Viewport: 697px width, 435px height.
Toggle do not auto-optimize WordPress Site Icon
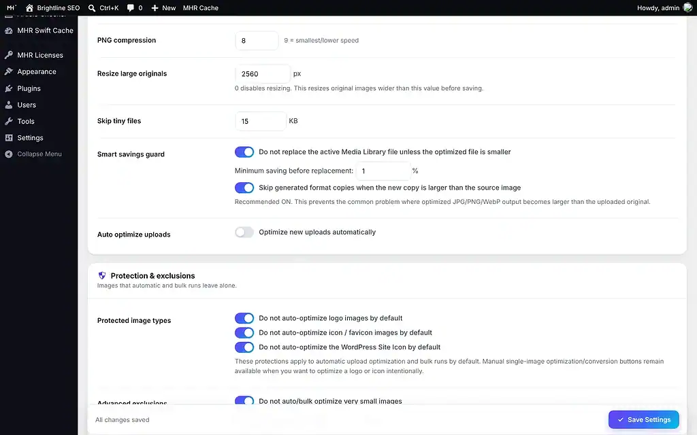coord(244,347)
